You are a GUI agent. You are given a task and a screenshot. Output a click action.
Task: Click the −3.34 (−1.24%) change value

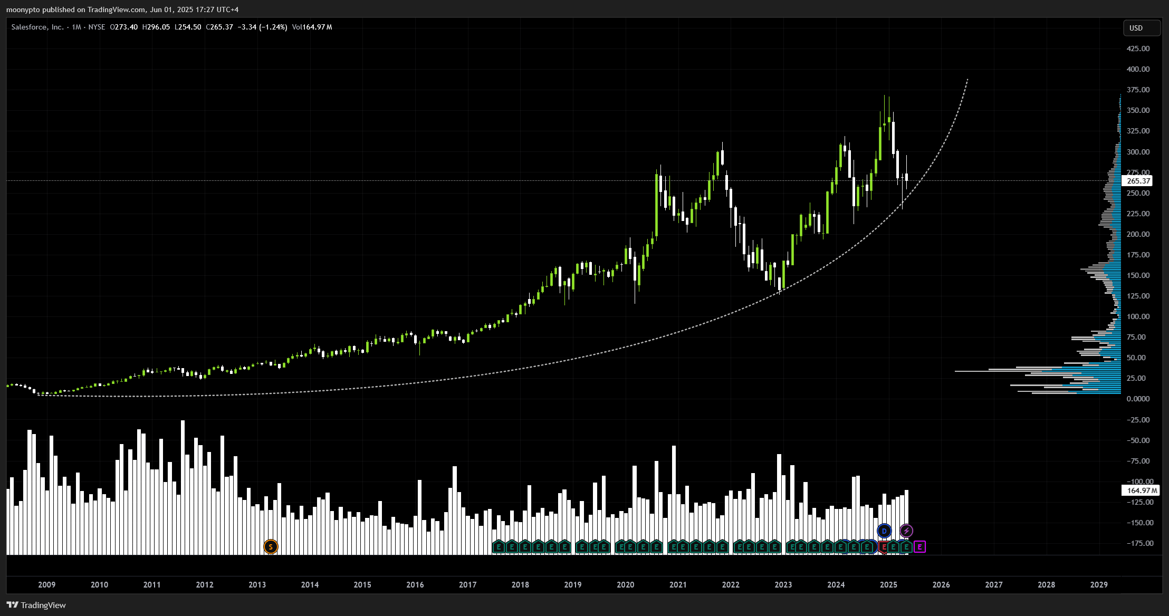[x=263, y=27]
